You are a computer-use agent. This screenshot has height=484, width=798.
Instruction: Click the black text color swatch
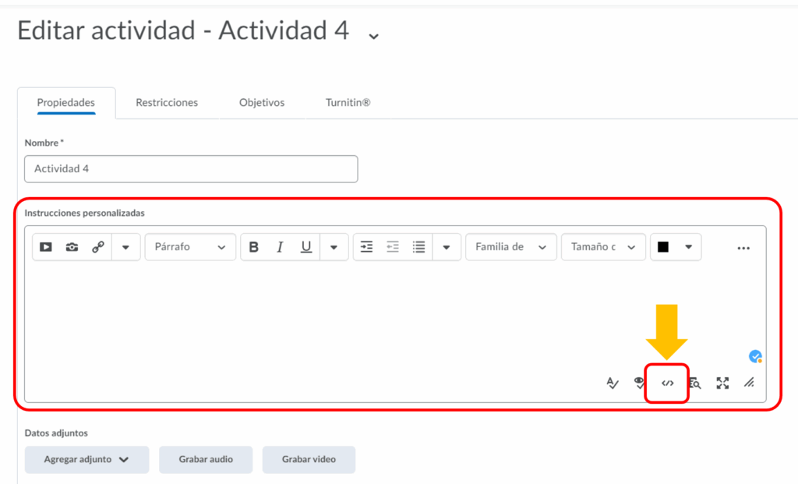click(x=663, y=247)
